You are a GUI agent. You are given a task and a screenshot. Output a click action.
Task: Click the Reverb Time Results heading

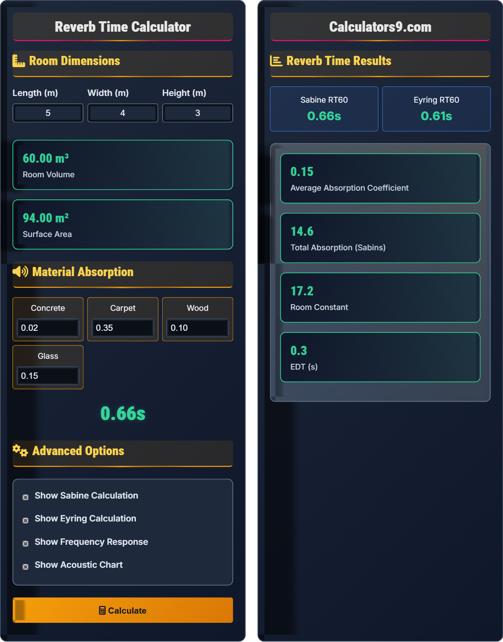pos(339,61)
